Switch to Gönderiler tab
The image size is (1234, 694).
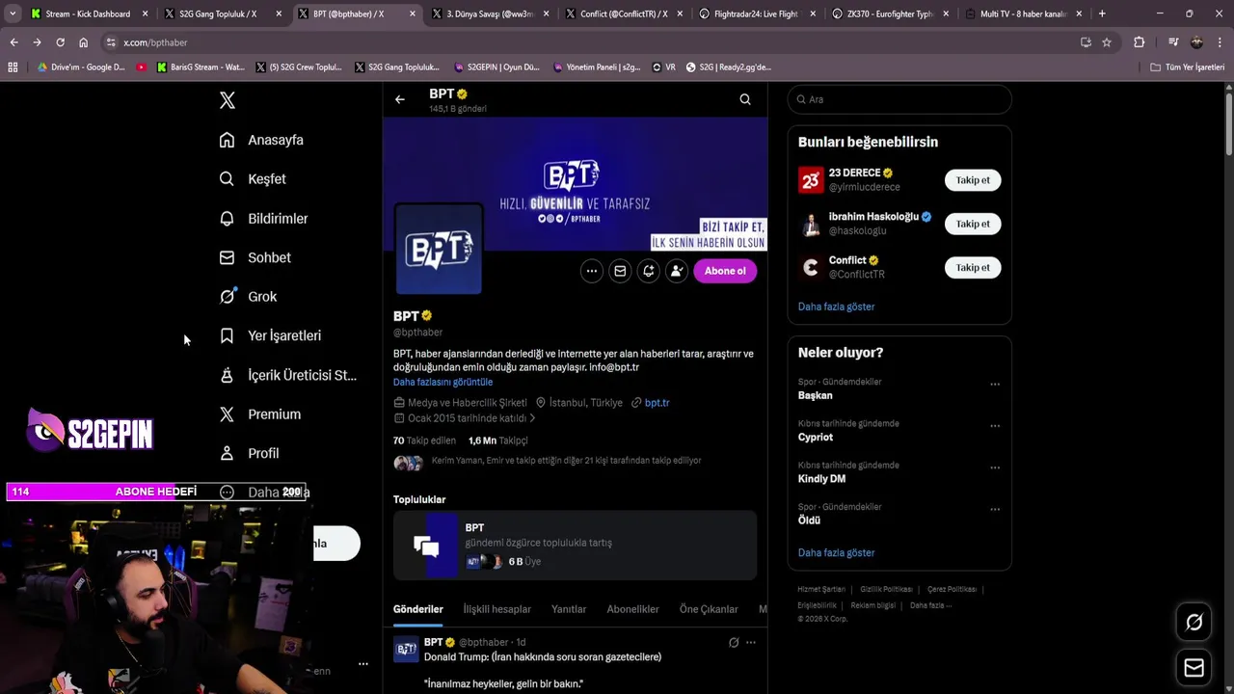(418, 609)
